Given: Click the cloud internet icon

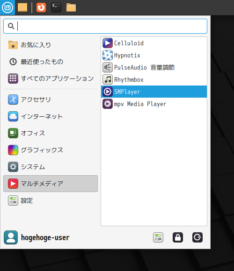Looking at the screenshot, I should 13,116.
